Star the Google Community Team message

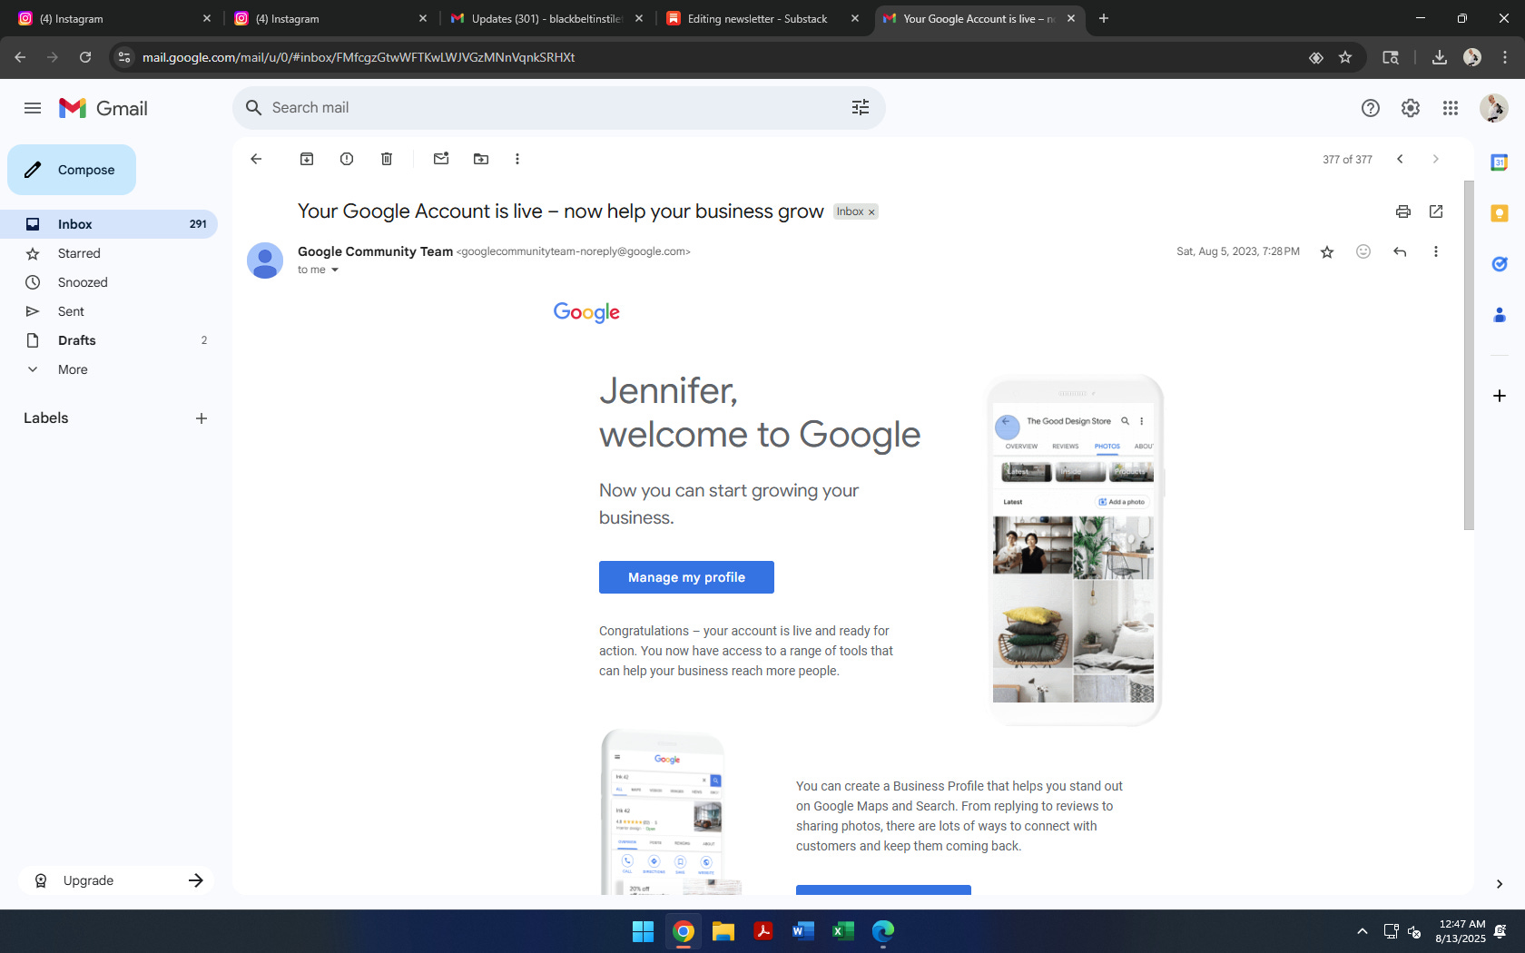[1327, 251]
